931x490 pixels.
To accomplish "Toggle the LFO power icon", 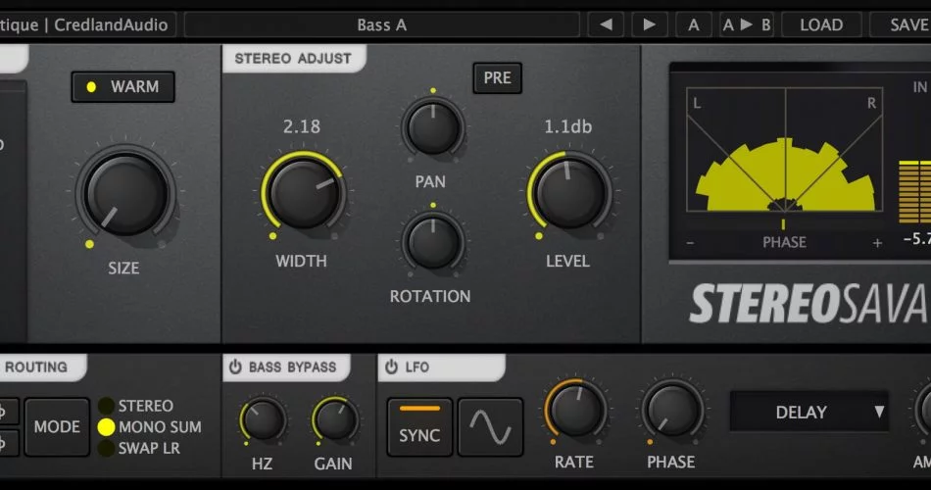I will point(391,367).
